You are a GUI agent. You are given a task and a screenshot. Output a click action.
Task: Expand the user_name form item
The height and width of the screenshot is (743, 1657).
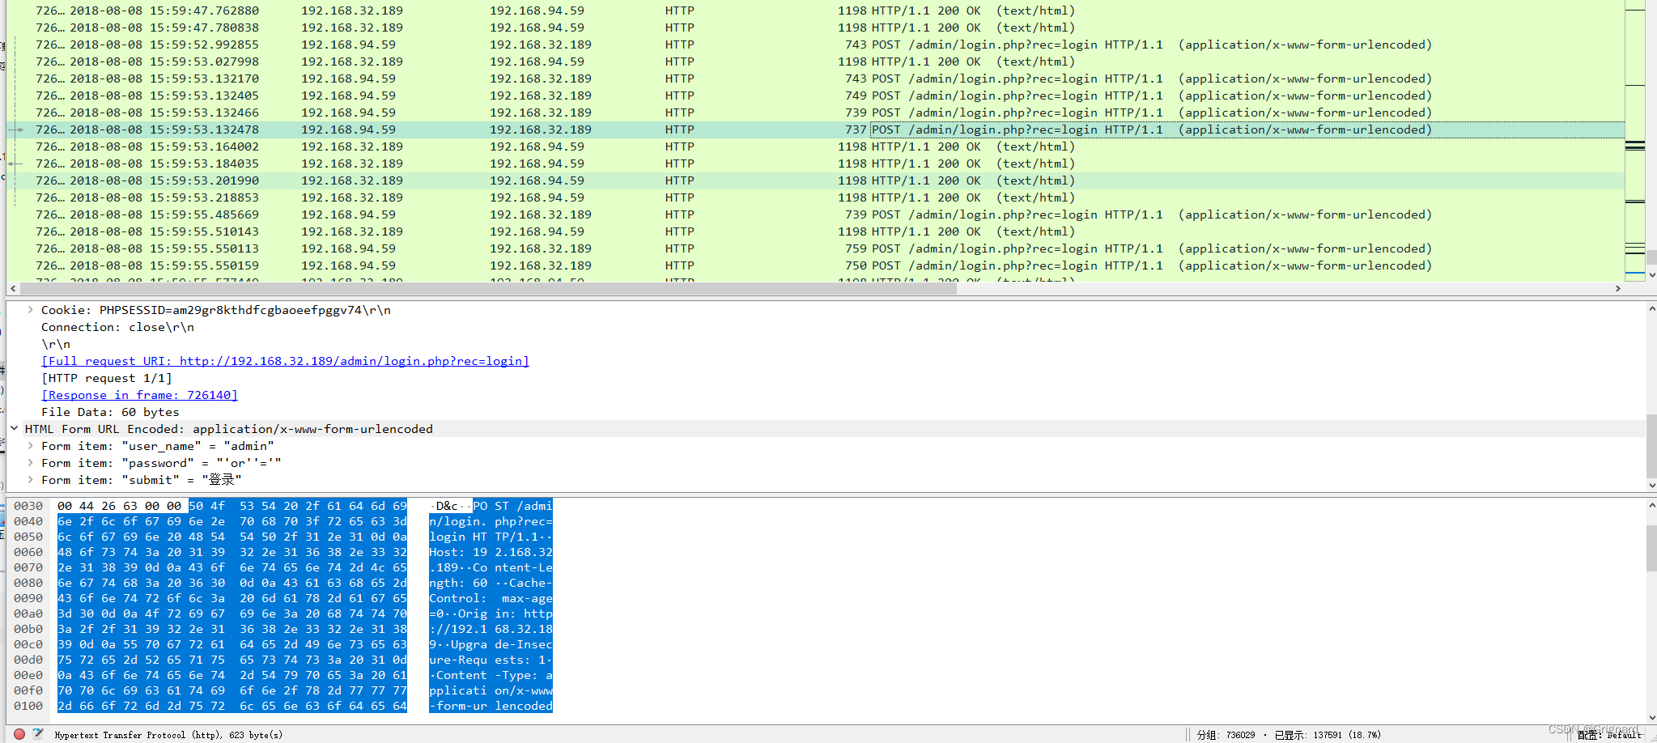click(30, 446)
